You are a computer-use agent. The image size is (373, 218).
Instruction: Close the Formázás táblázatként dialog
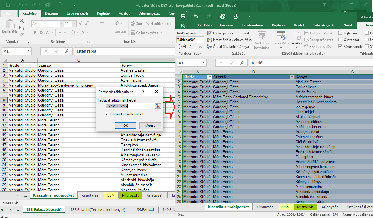click(156, 92)
